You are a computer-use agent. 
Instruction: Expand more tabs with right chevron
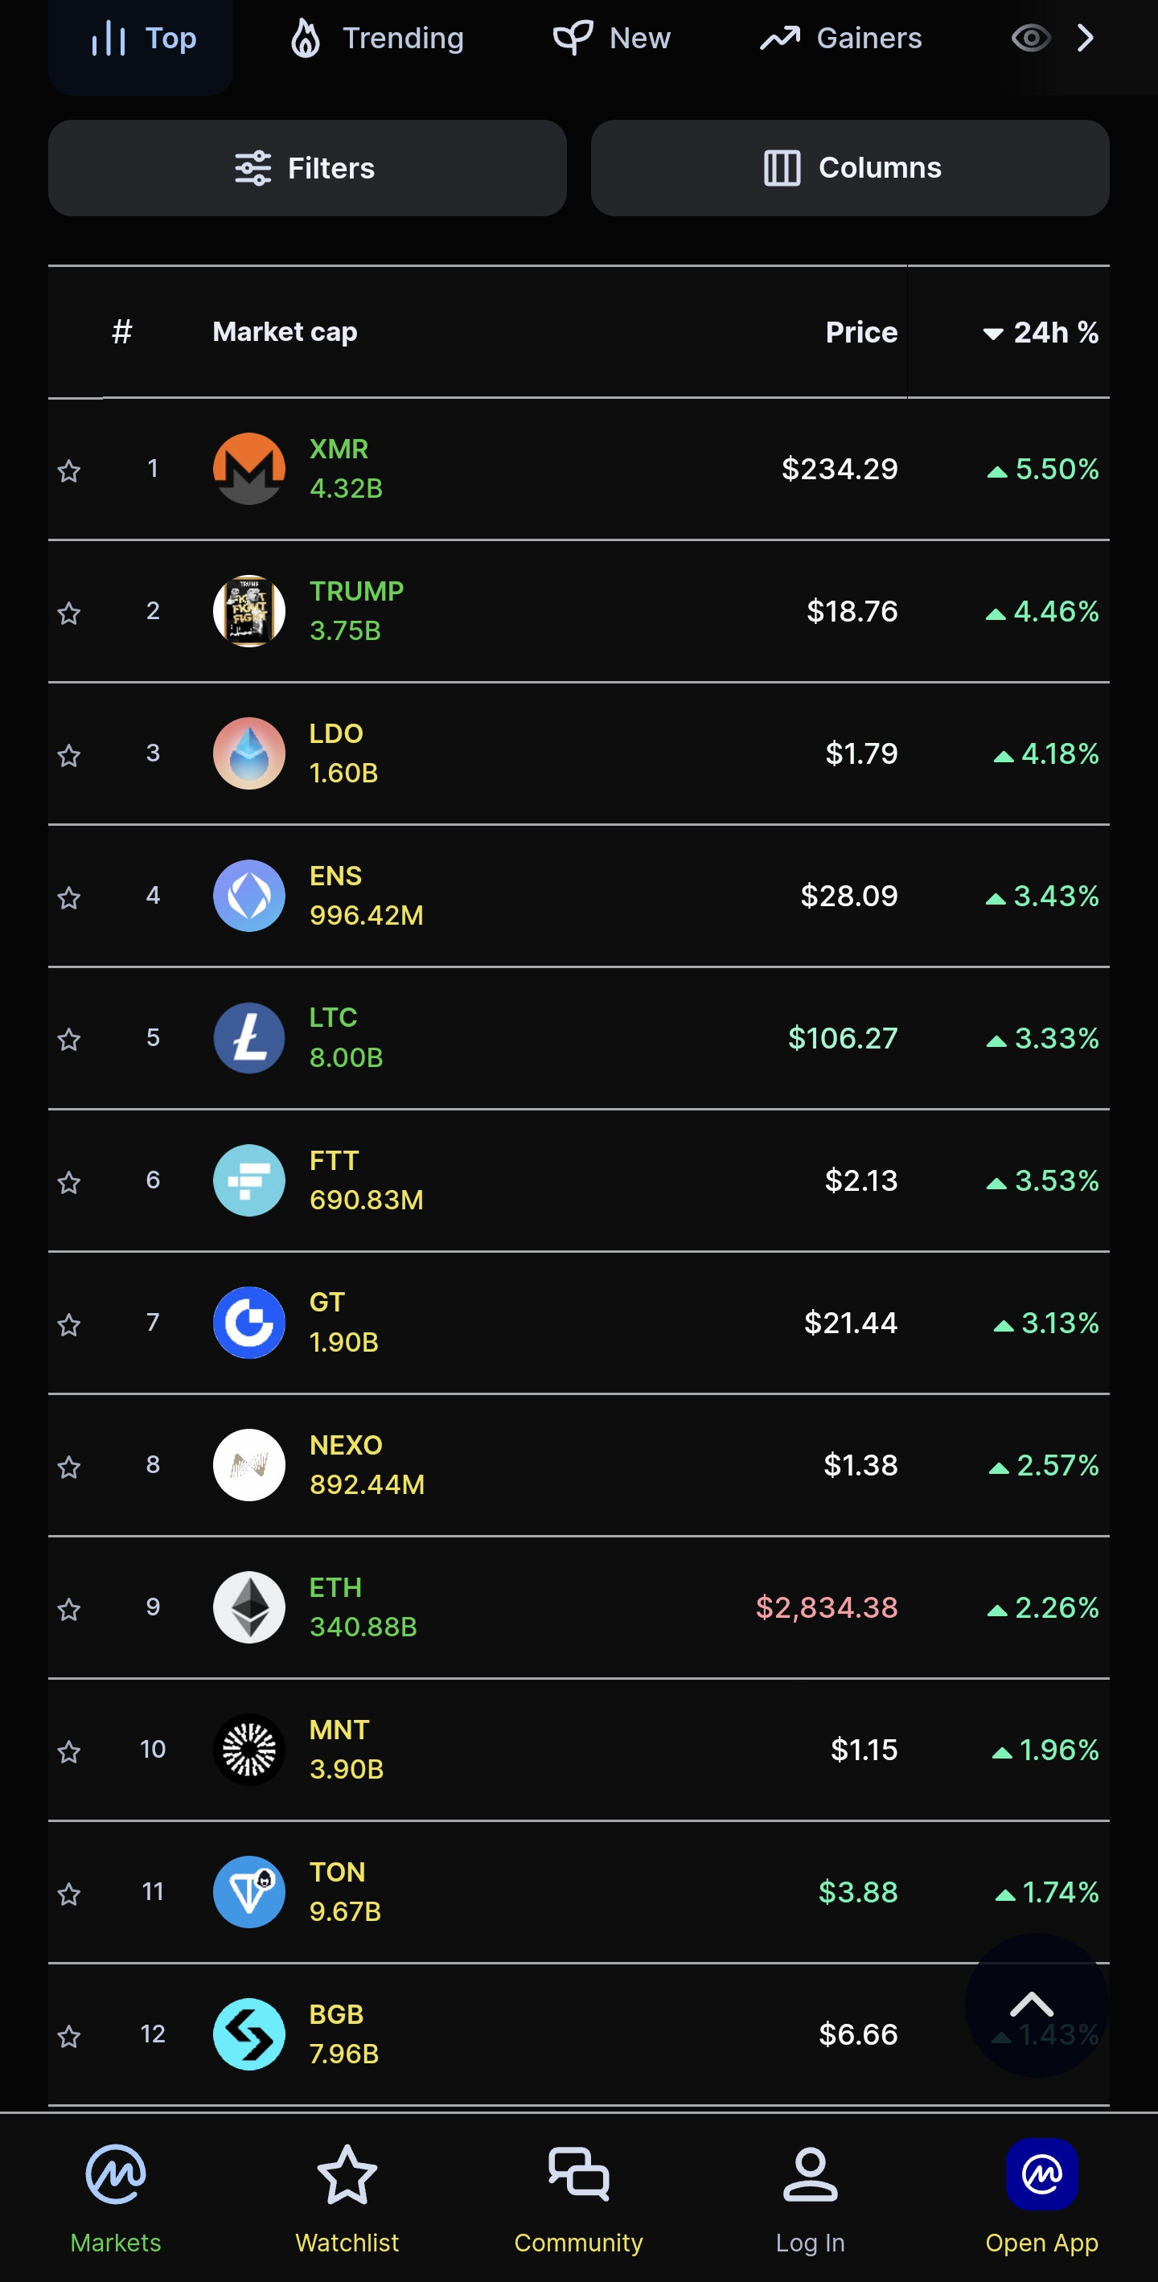tap(1086, 38)
